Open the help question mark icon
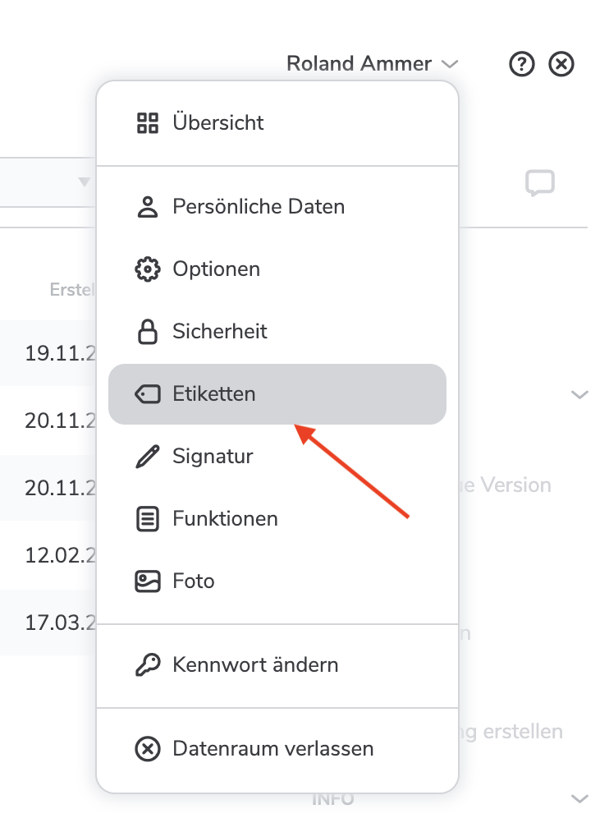The image size is (609, 818). click(522, 64)
